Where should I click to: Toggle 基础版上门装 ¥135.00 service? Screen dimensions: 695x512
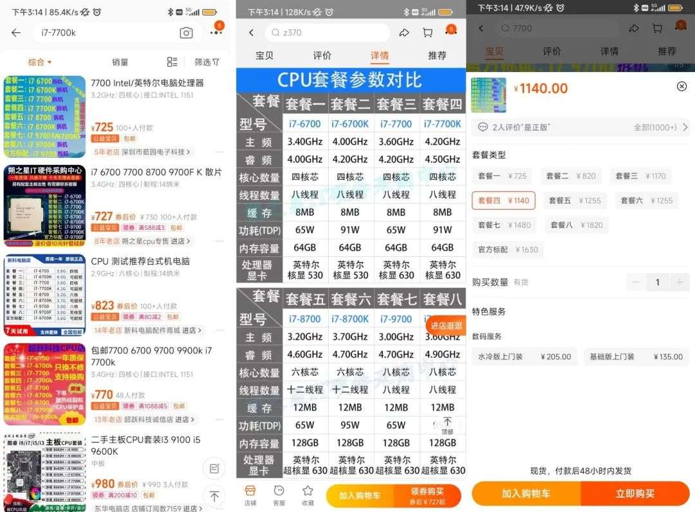pos(636,357)
